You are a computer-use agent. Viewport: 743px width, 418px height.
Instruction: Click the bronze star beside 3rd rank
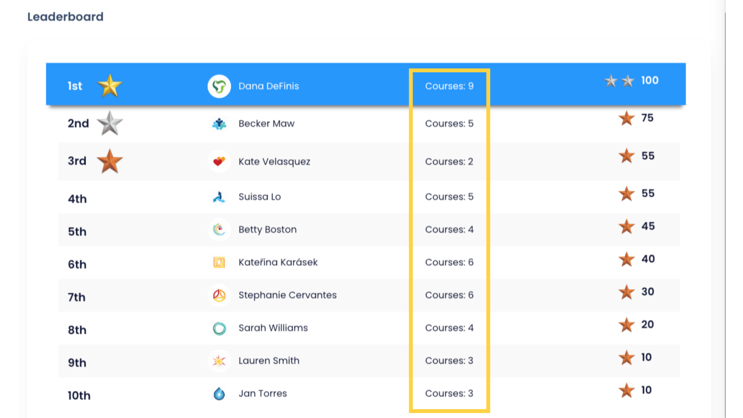(x=110, y=161)
